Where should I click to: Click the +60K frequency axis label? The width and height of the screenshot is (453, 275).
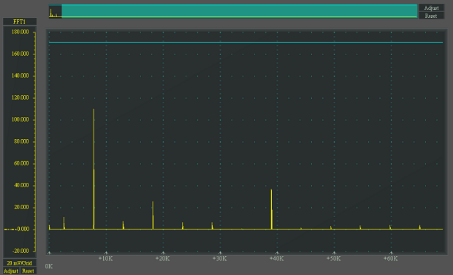click(x=390, y=258)
